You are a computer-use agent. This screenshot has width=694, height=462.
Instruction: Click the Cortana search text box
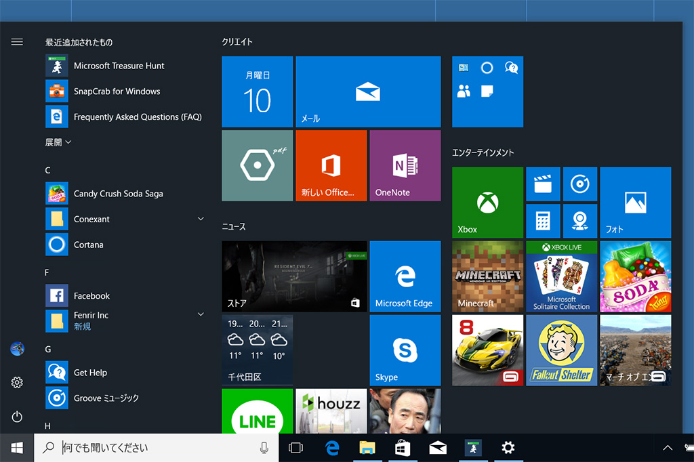(156, 448)
